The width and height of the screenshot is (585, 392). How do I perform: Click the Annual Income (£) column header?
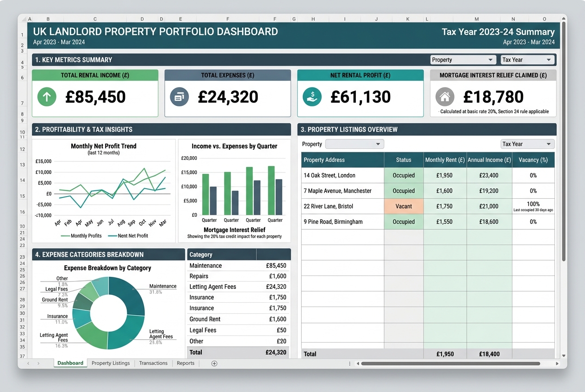coord(489,160)
